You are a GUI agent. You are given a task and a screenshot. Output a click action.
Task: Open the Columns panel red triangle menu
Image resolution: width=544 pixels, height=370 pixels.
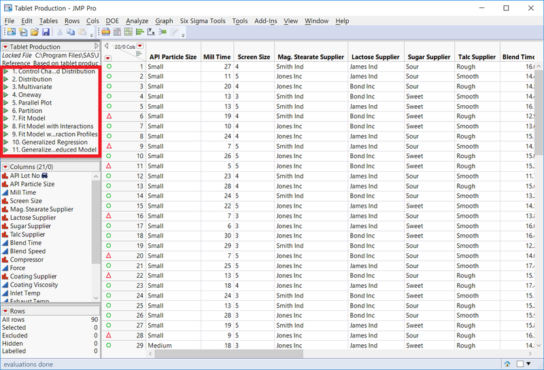(5, 167)
